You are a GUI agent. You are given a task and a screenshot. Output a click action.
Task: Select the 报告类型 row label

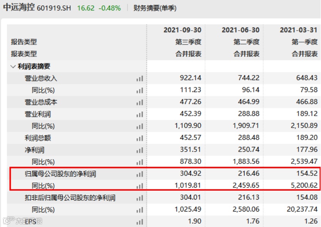pos(24,42)
